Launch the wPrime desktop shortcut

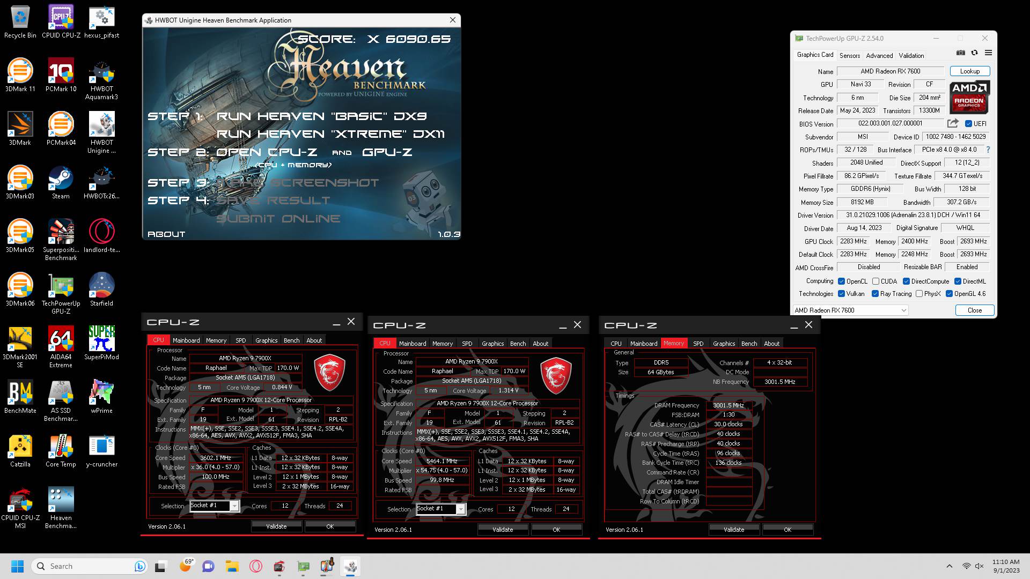click(x=101, y=397)
